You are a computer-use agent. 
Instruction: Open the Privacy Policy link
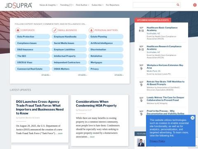[157, 141]
